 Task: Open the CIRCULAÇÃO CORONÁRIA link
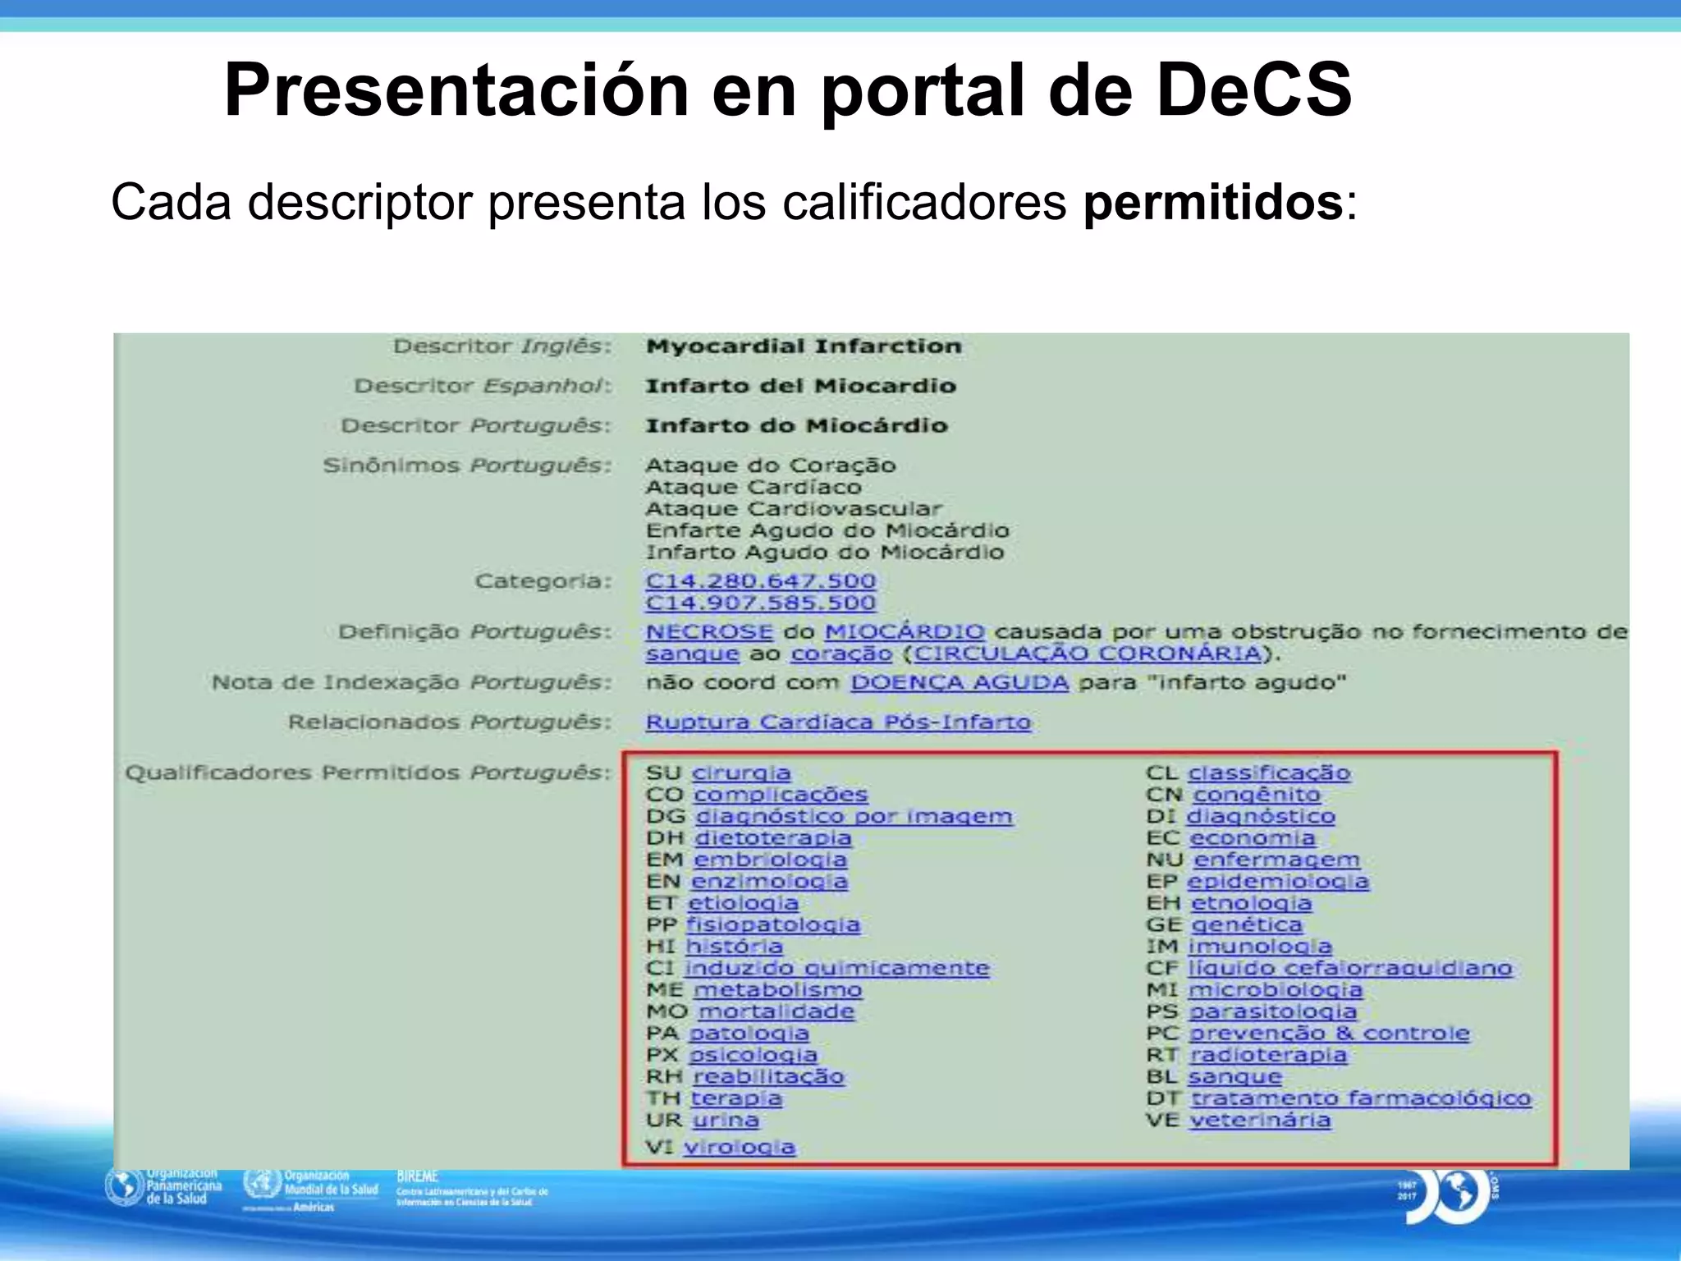(x=1088, y=654)
